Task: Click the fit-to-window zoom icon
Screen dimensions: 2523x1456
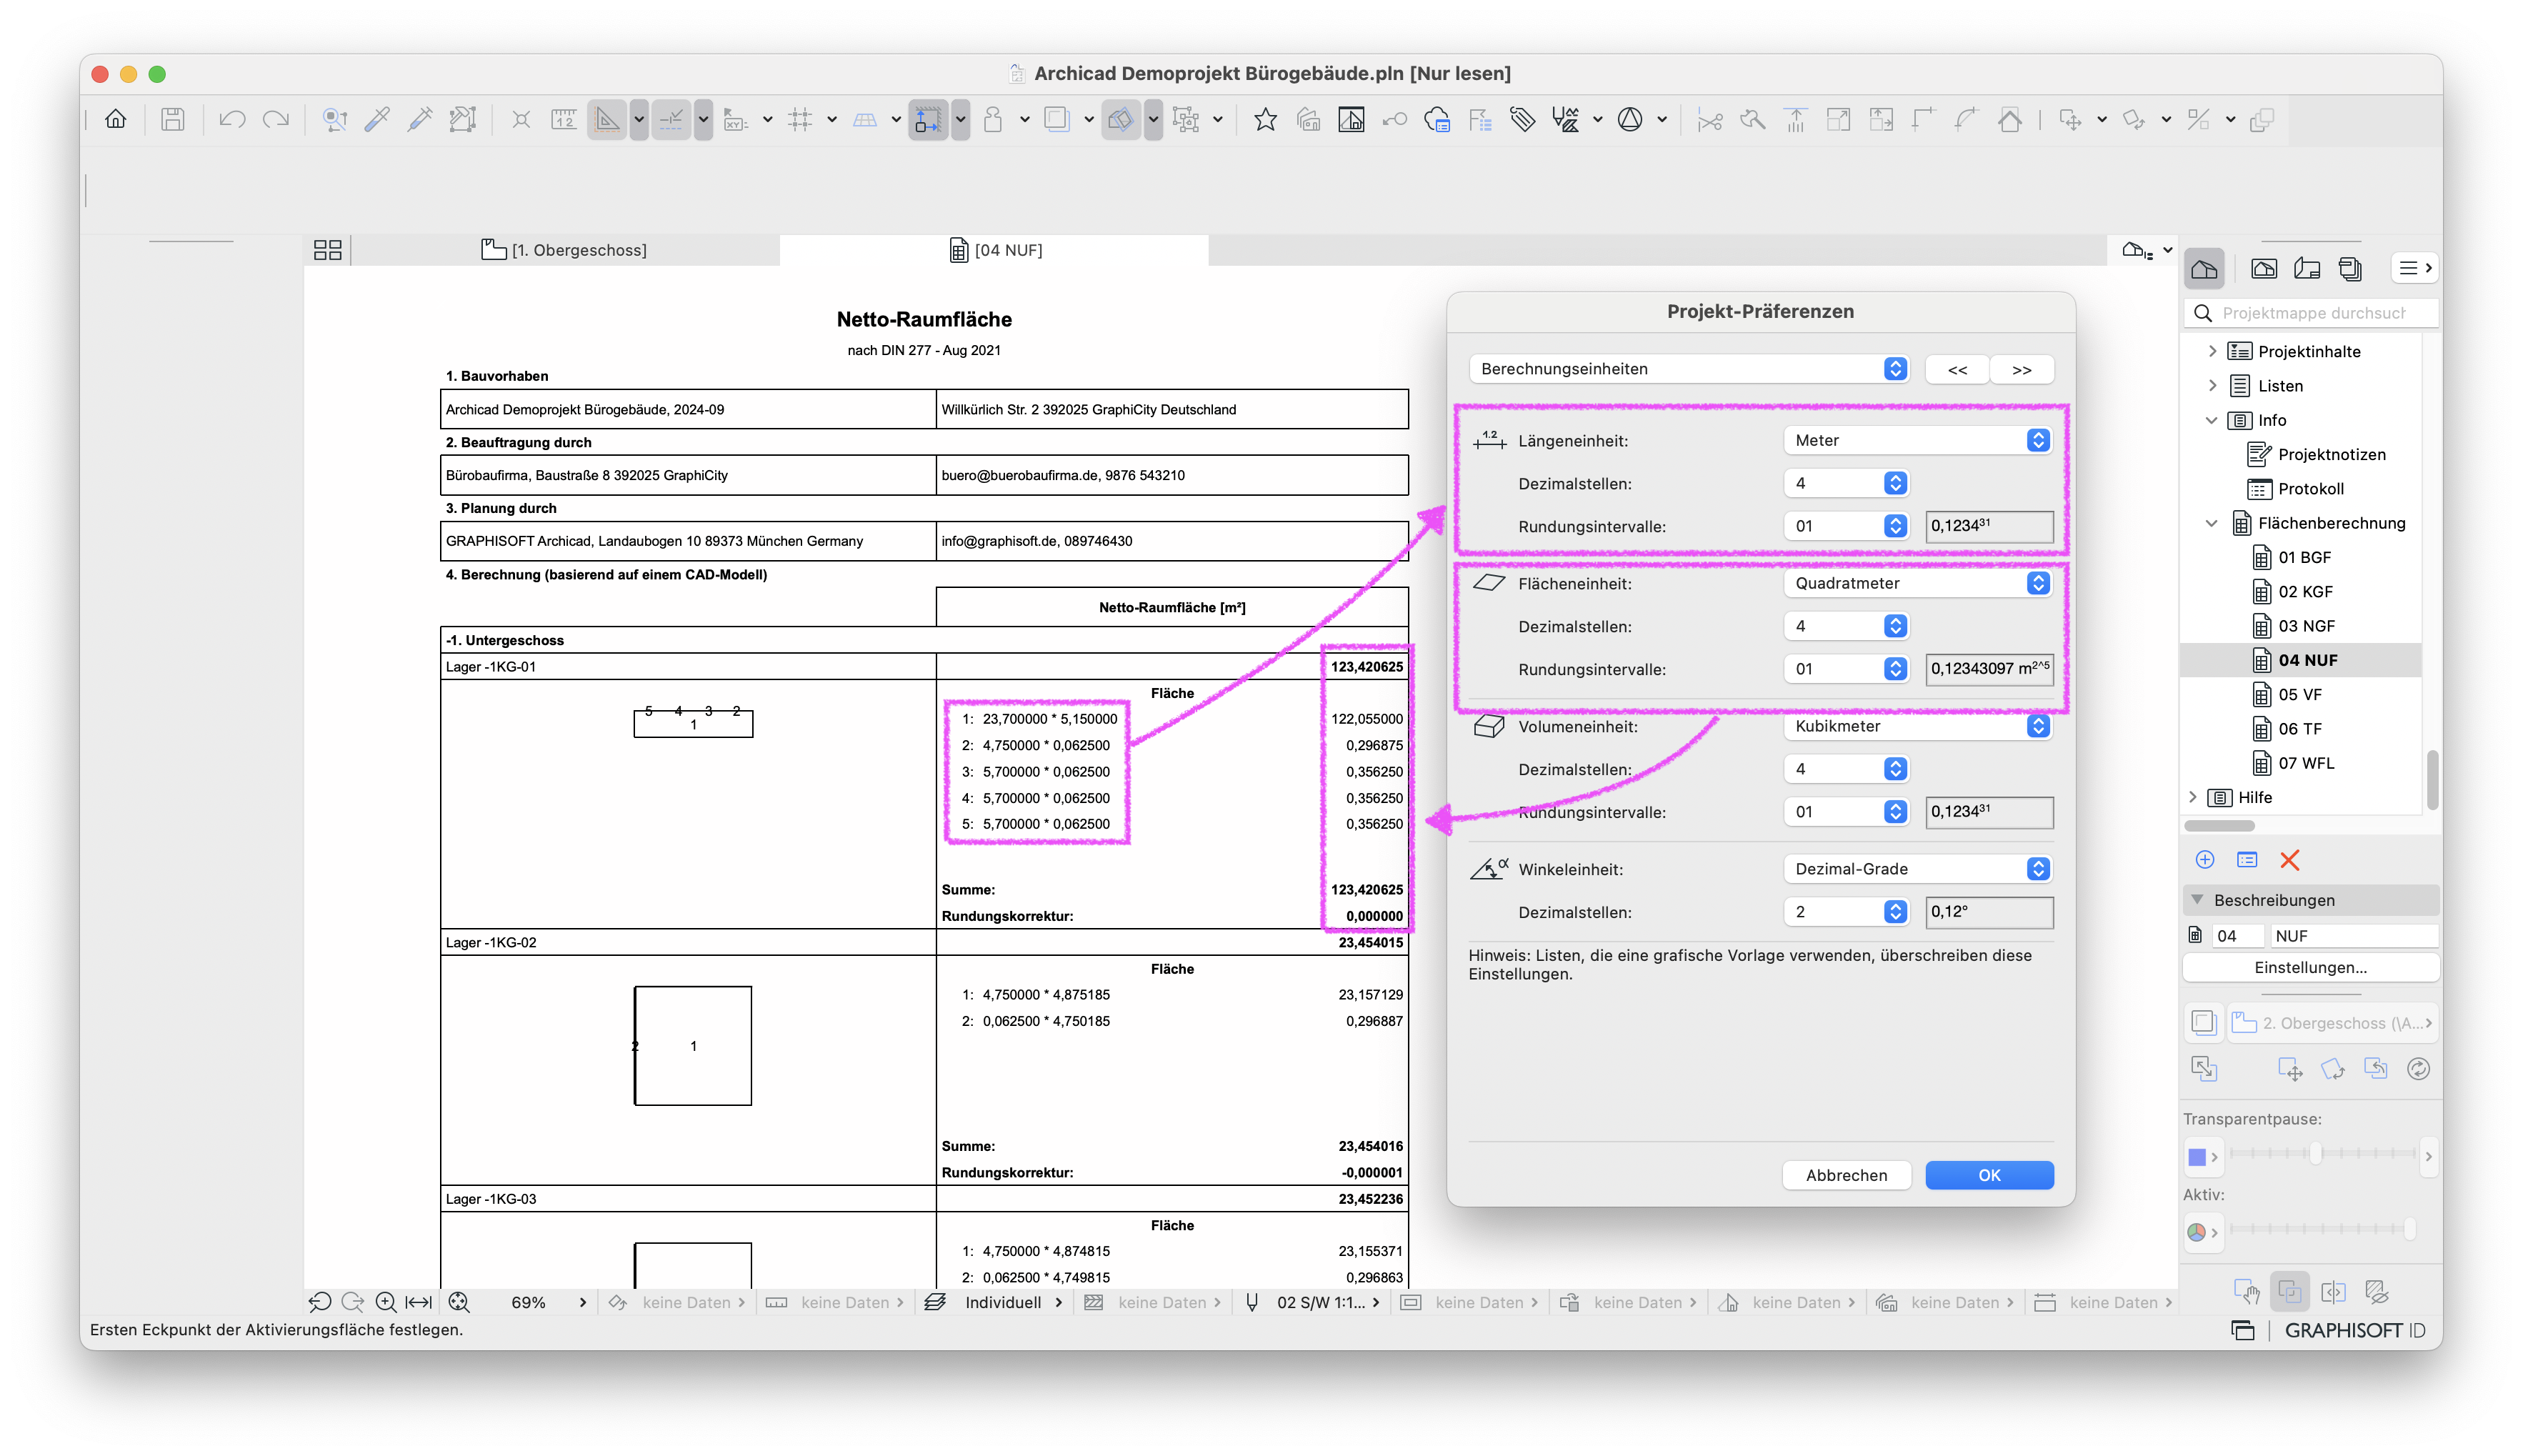Action: [x=459, y=1302]
